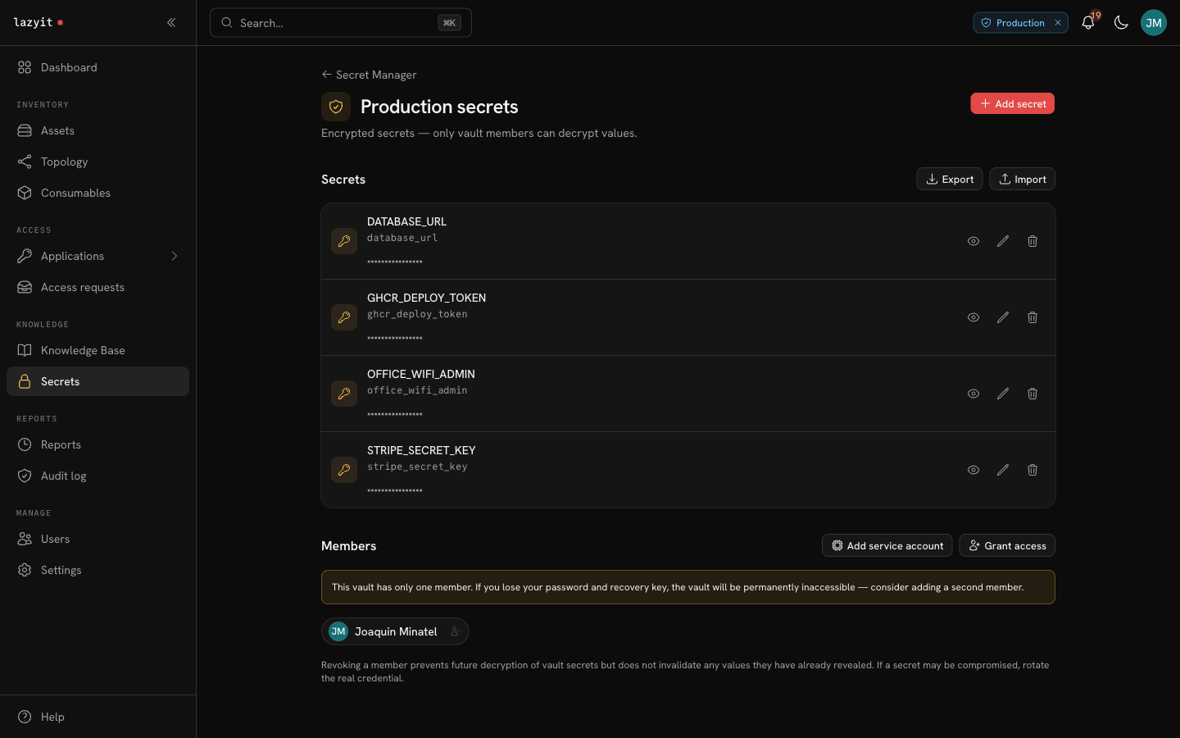Open Consumables page
The width and height of the screenshot is (1180, 738).
[x=98, y=193]
